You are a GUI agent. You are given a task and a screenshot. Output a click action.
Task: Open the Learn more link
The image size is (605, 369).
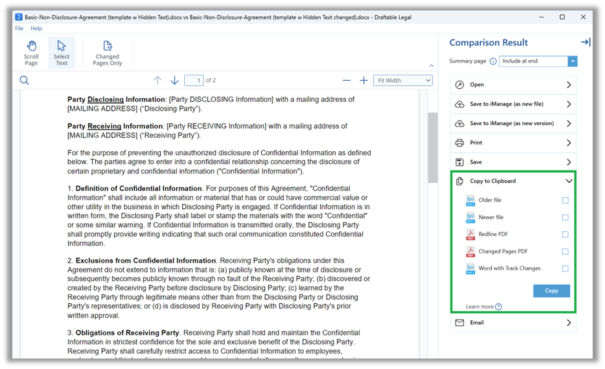coord(480,307)
